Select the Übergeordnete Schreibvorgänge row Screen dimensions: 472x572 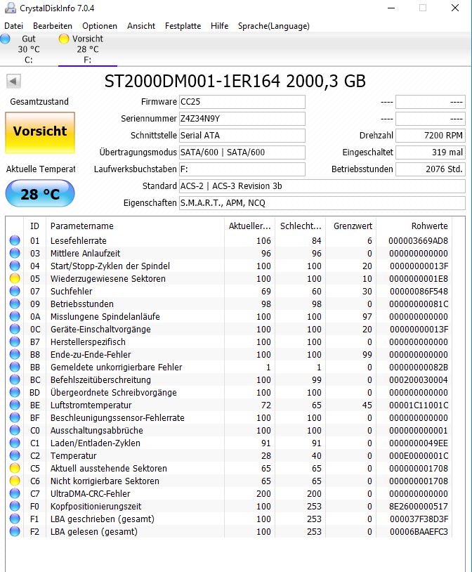click(229, 393)
